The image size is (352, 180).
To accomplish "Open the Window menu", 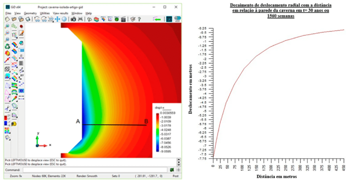I will pos(77,13).
